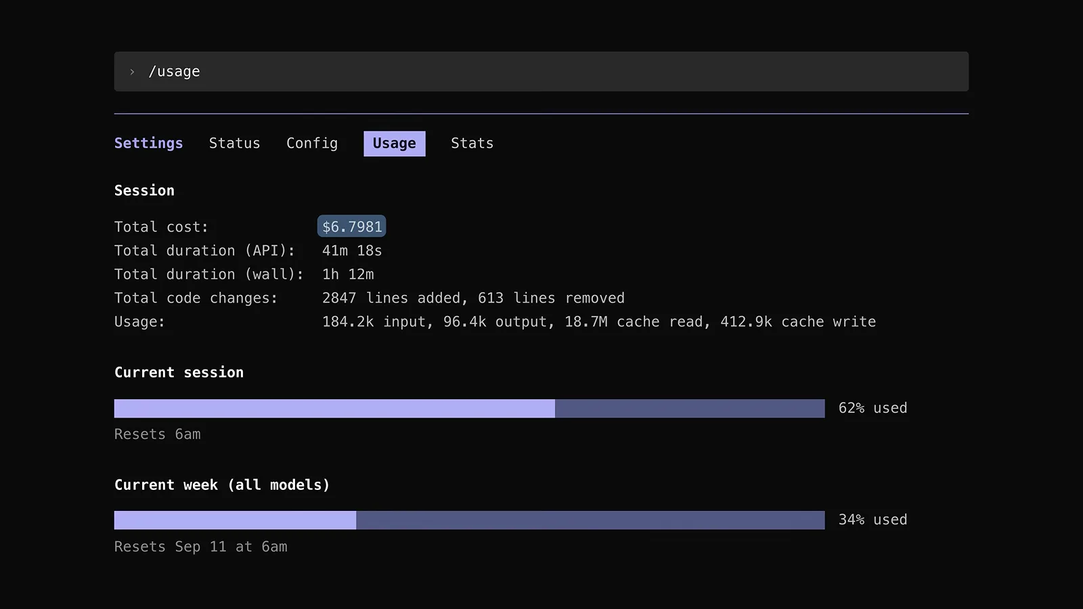Select the Settings tab label

[149, 143]
